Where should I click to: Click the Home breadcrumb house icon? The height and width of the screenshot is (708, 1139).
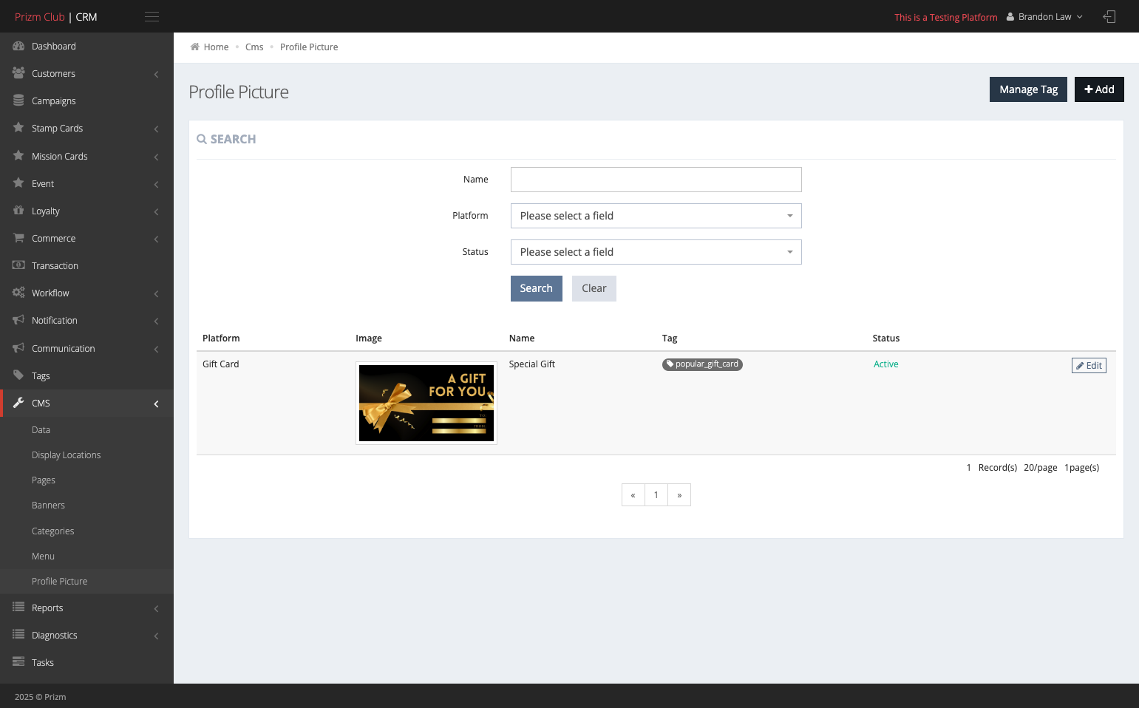pyautogui.click(x=195, y=47)
